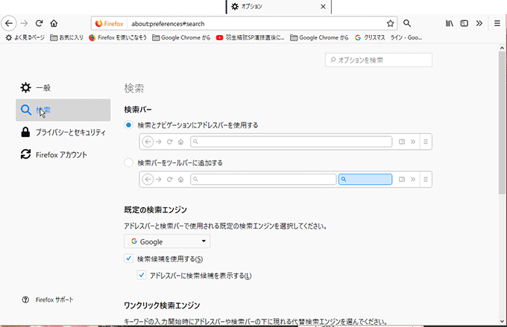
Task: Open the お気に入り bookmarks folder
Action: (66, 37)
